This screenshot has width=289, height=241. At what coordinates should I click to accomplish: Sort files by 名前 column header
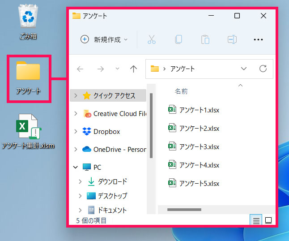coord(181,91)
